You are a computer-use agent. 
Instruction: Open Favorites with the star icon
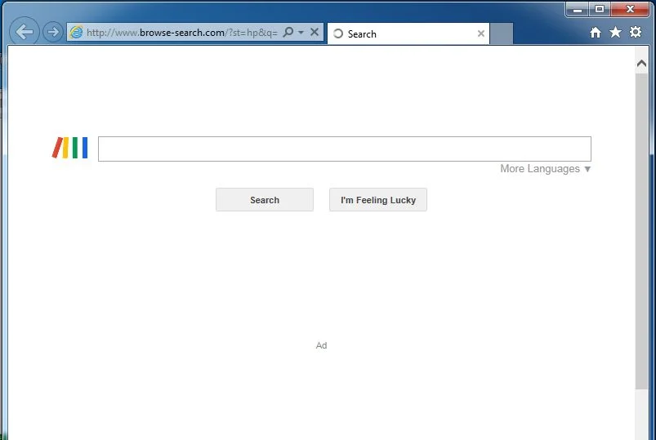[615, 32]
